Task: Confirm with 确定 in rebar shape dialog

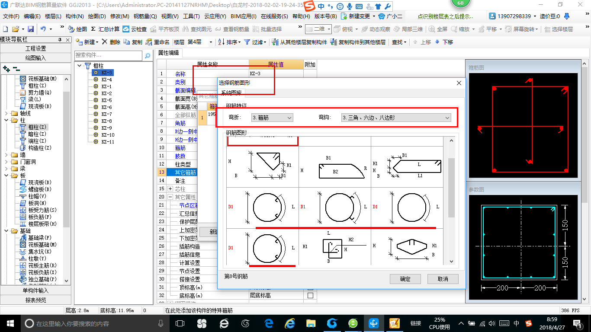Action: click(405, 279)
